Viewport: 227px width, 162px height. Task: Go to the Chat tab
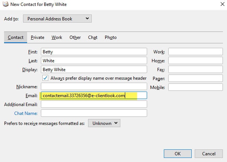click(x=93, y=37)
